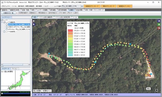Open the ツール tab above the map
Screen dimensions: 162x97
point(75,17)
